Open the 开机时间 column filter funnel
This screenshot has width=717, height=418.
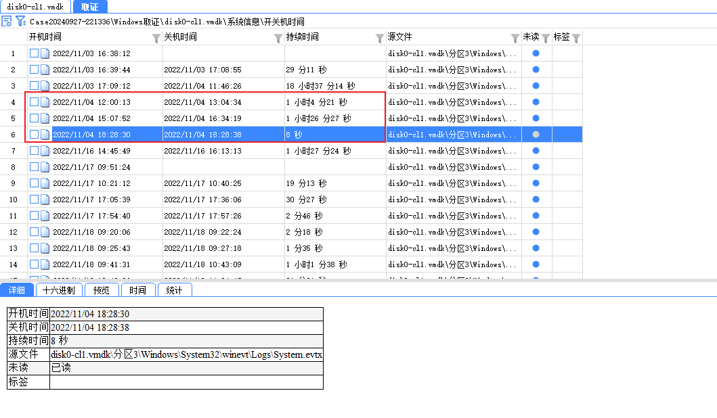pyautogui.click(x=156, y=38)
